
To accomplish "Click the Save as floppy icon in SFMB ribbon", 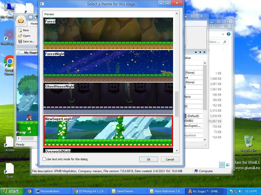I will pos(20,41).
